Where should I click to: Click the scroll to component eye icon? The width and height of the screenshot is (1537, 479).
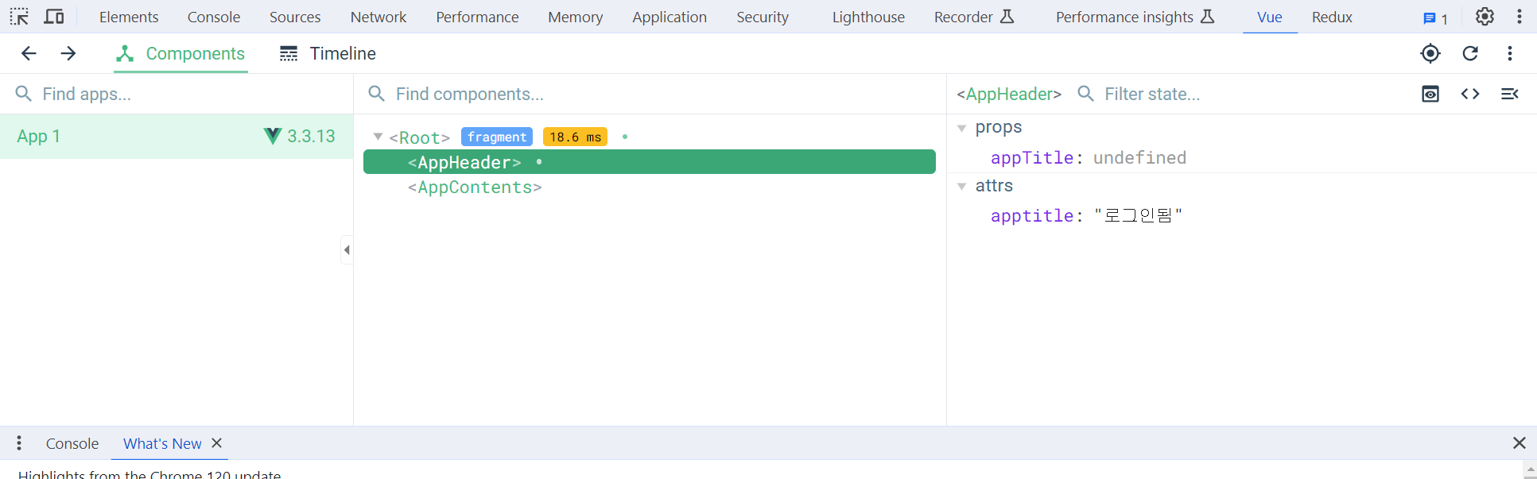tap(1430, 94)
